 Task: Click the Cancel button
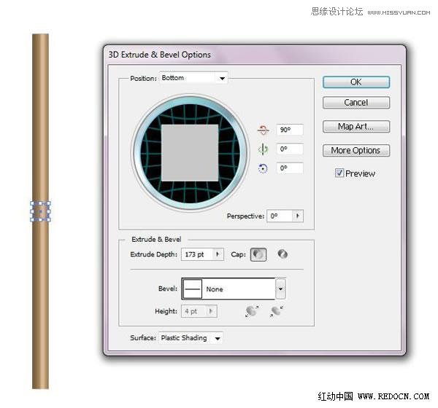[x=356, y=103]
